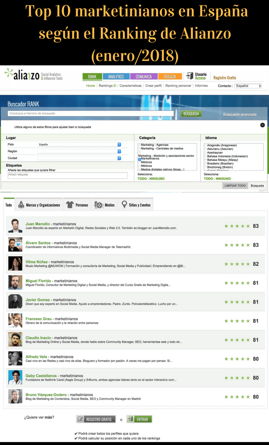Click the green BÚSQUEDA search button
Viewport: 269px width, 445px height.
point(191,114)
